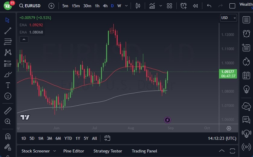Open the calendar panel in right sidebar
Screen dimensions: 253x157
pos(246,75)
